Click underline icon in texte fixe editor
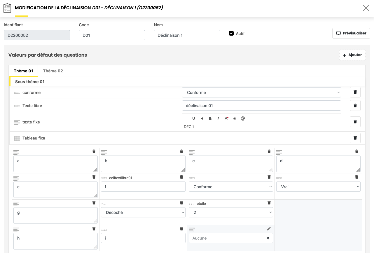This screenshot has width=374, height=253. (194, 118)
